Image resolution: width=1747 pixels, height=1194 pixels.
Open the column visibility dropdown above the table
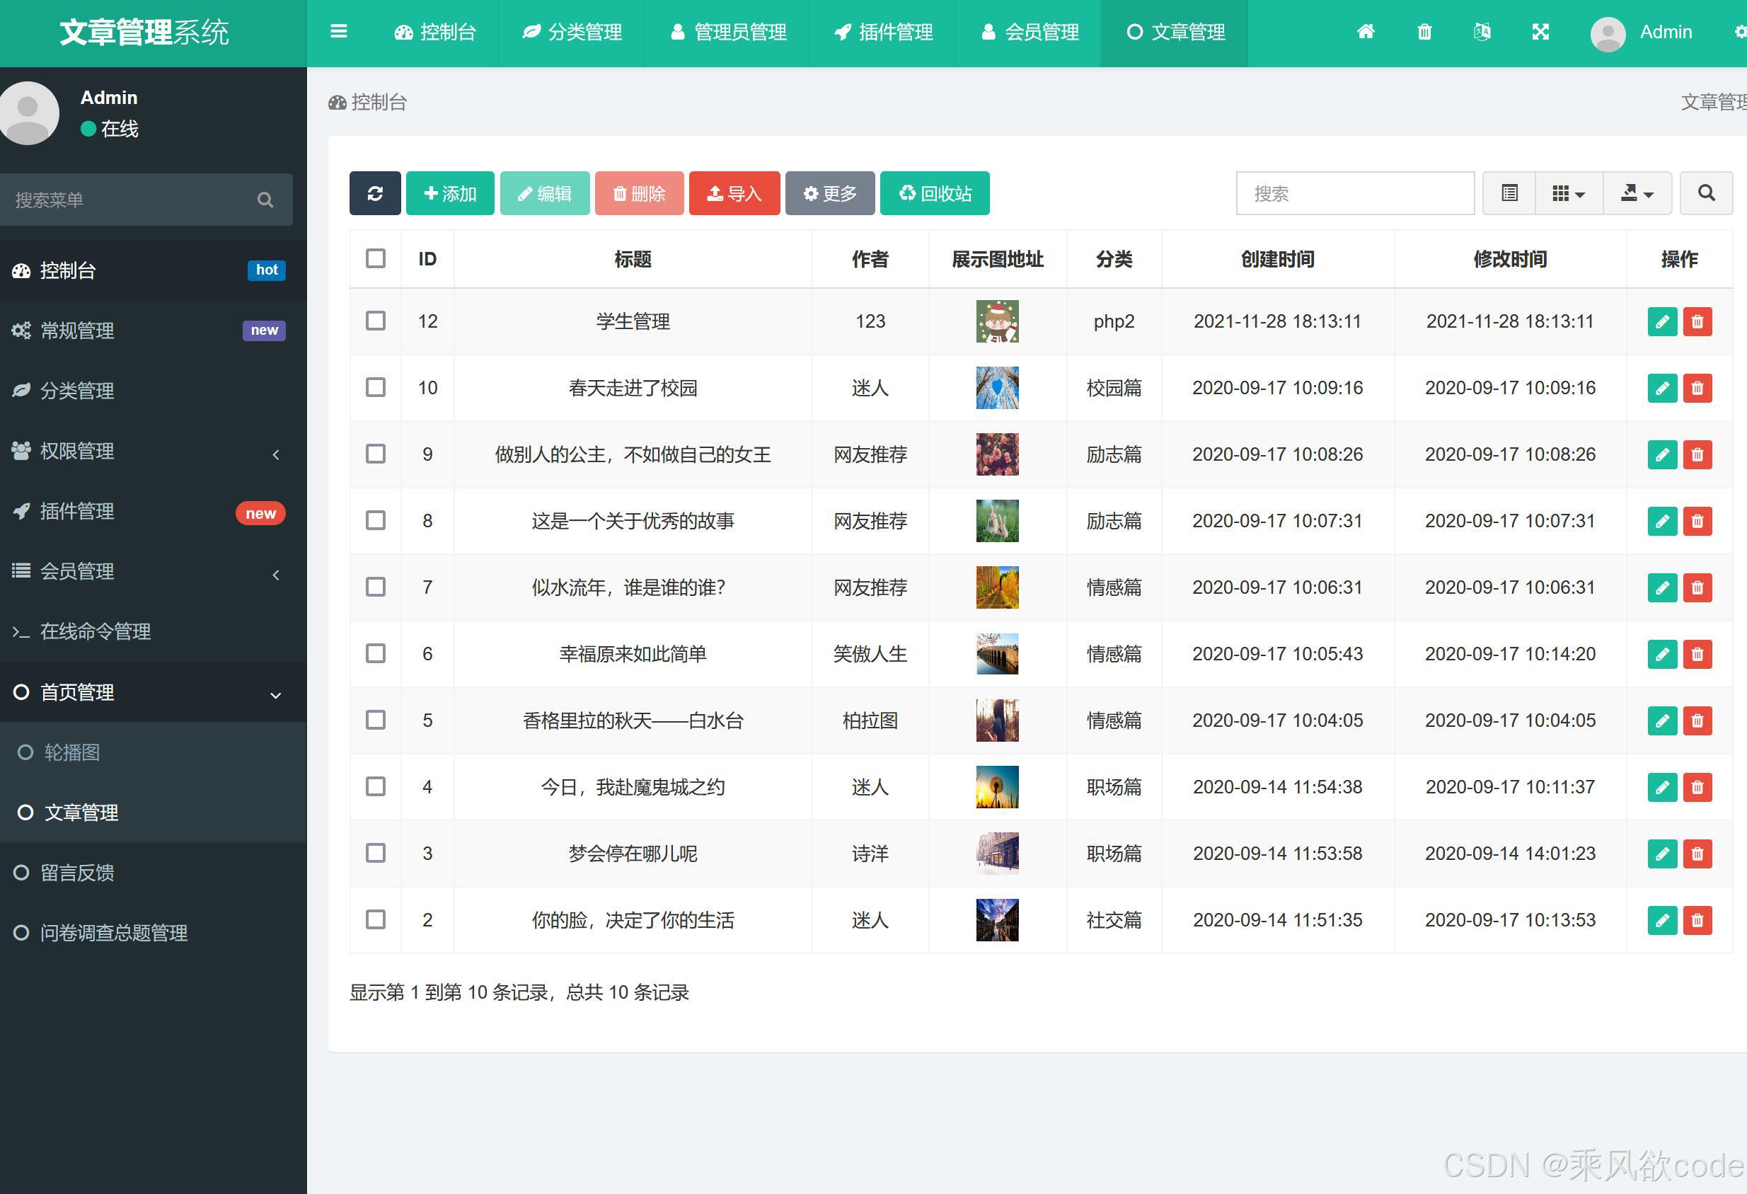point(1568,193)
